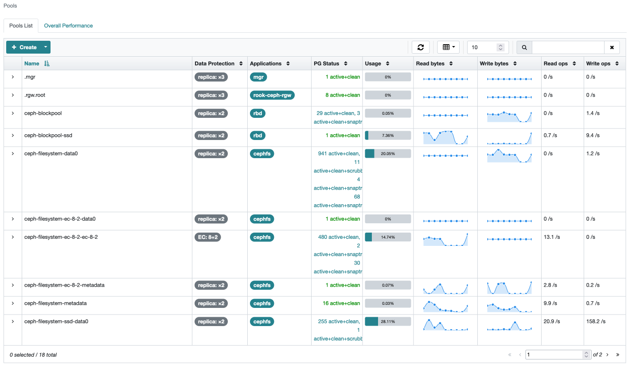Sort by Applications arrows icon

click(288, 64)
